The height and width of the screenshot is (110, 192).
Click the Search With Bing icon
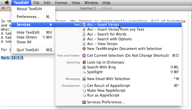pyautogui.click(x=84, y=67)
